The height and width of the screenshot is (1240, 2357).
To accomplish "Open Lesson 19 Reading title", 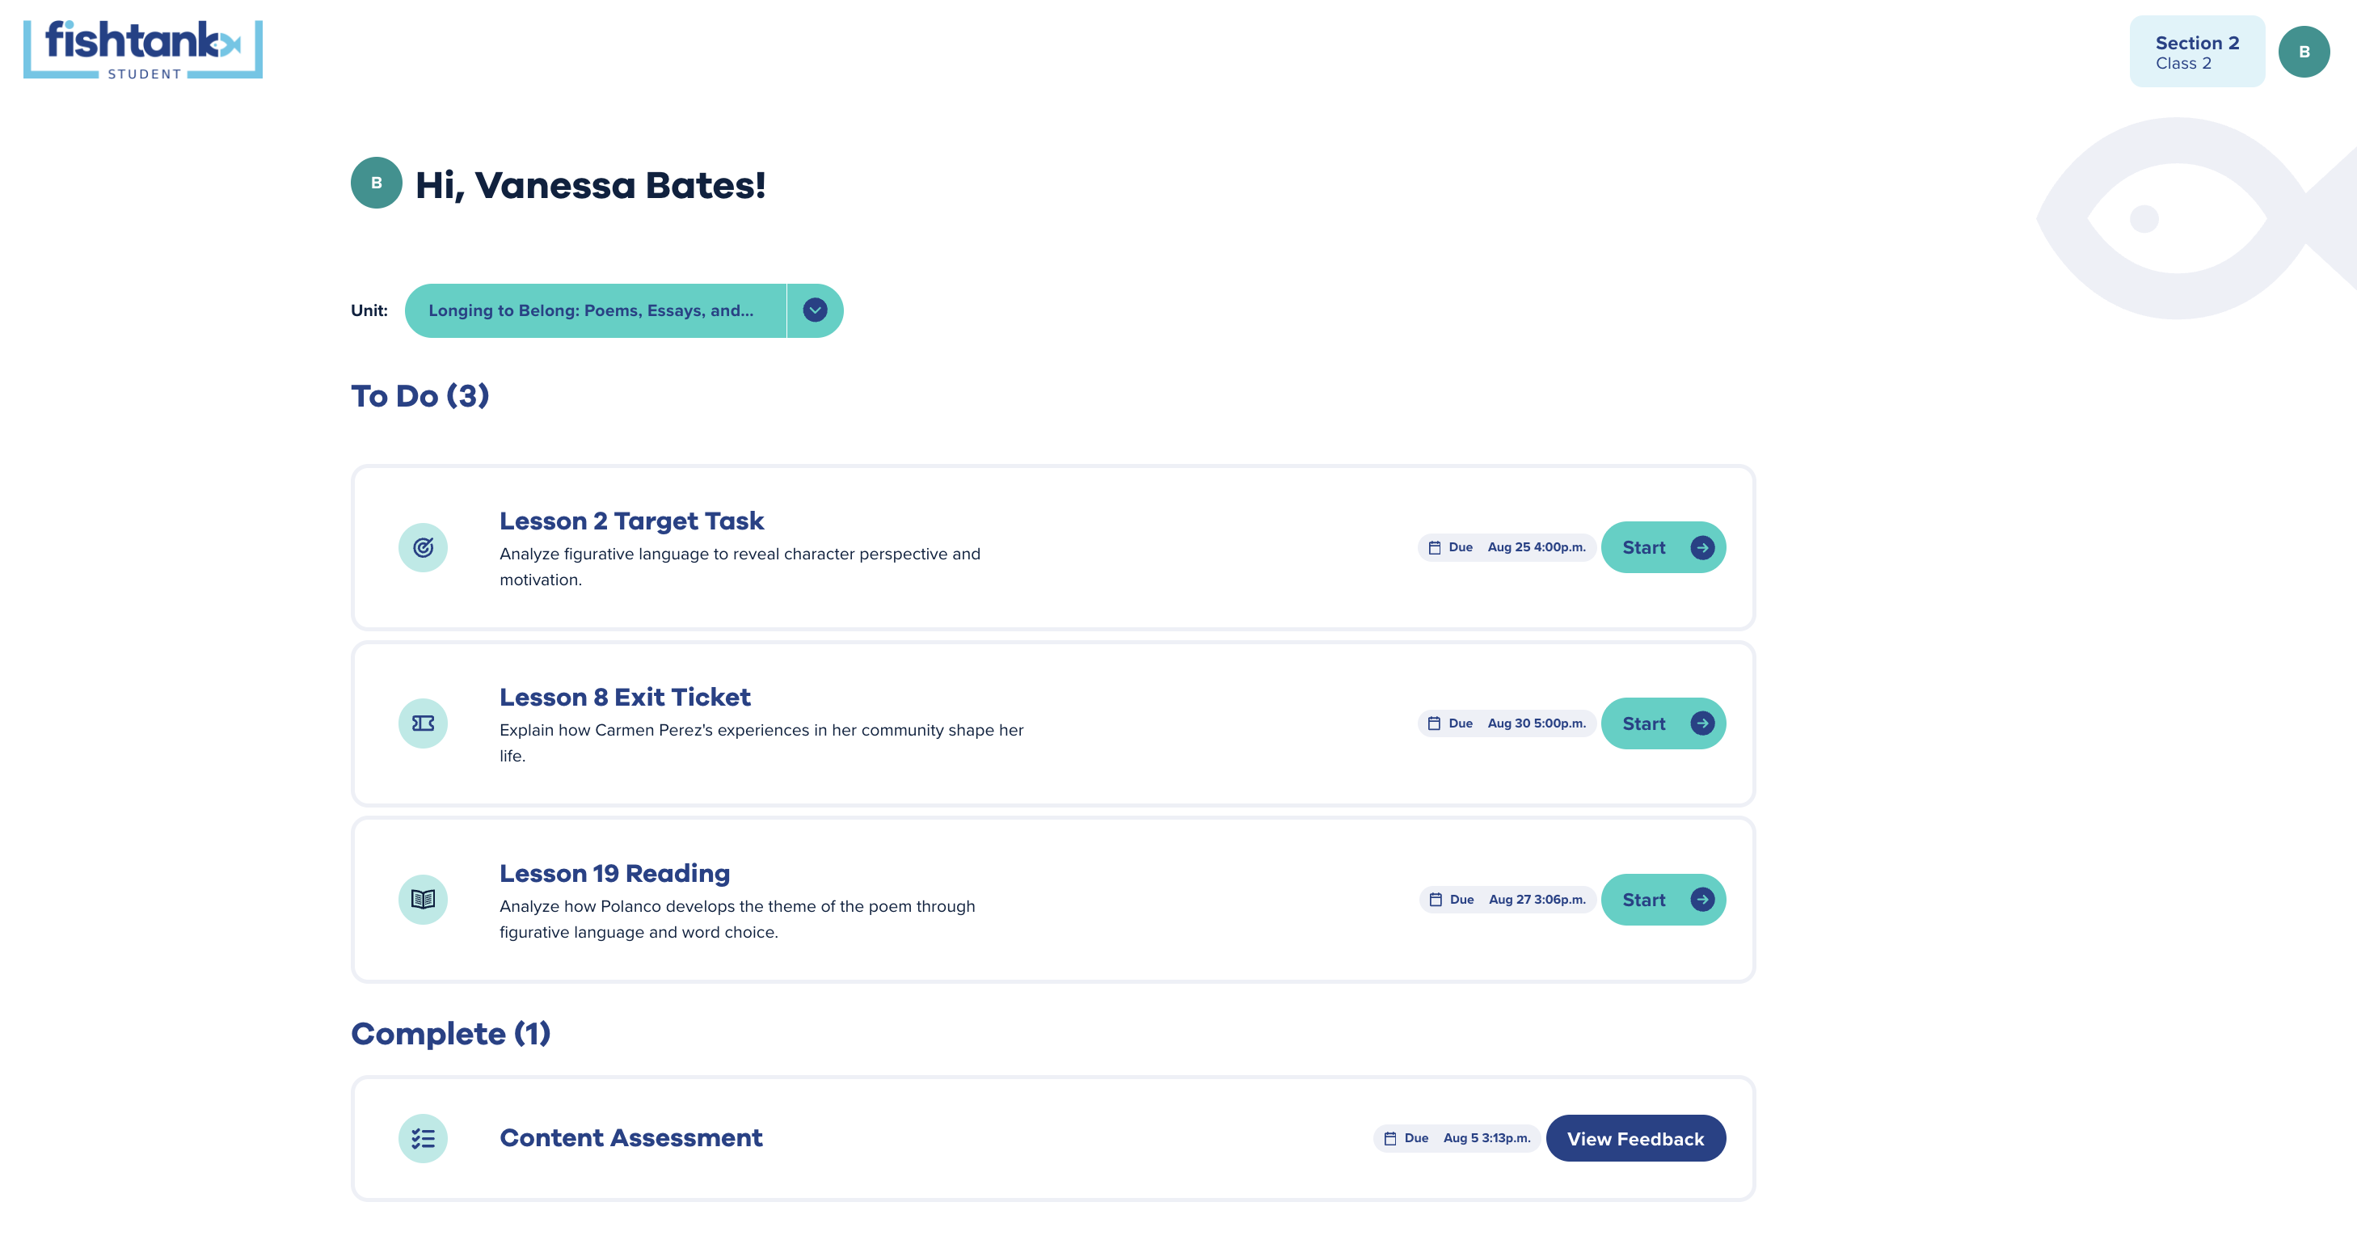I will coord(615,873).
